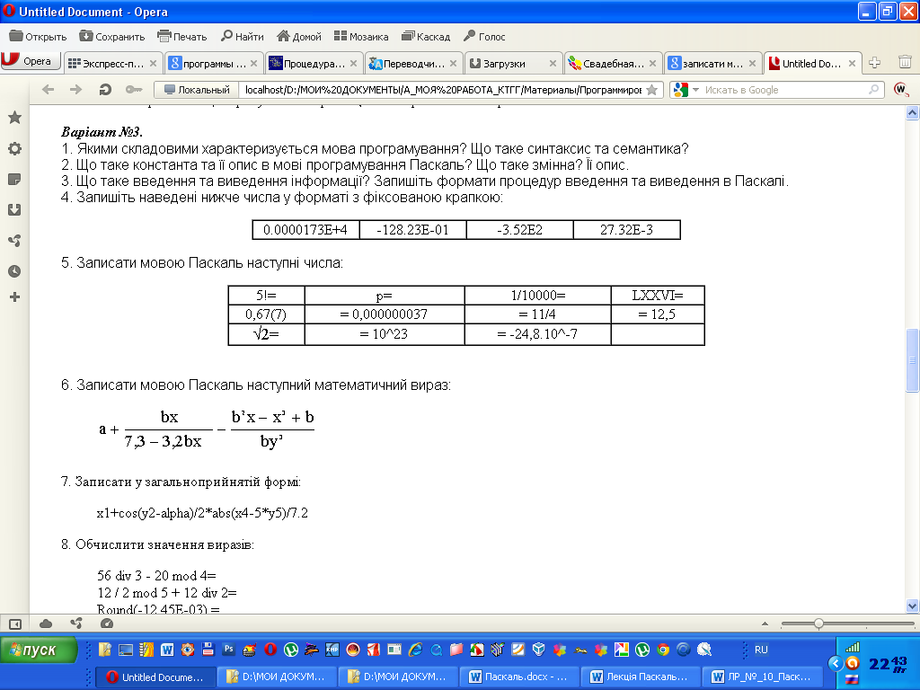The height and width of the screenshot is (690, 920).
Task: Click the Открыть toolbar button
Action: 38,36
